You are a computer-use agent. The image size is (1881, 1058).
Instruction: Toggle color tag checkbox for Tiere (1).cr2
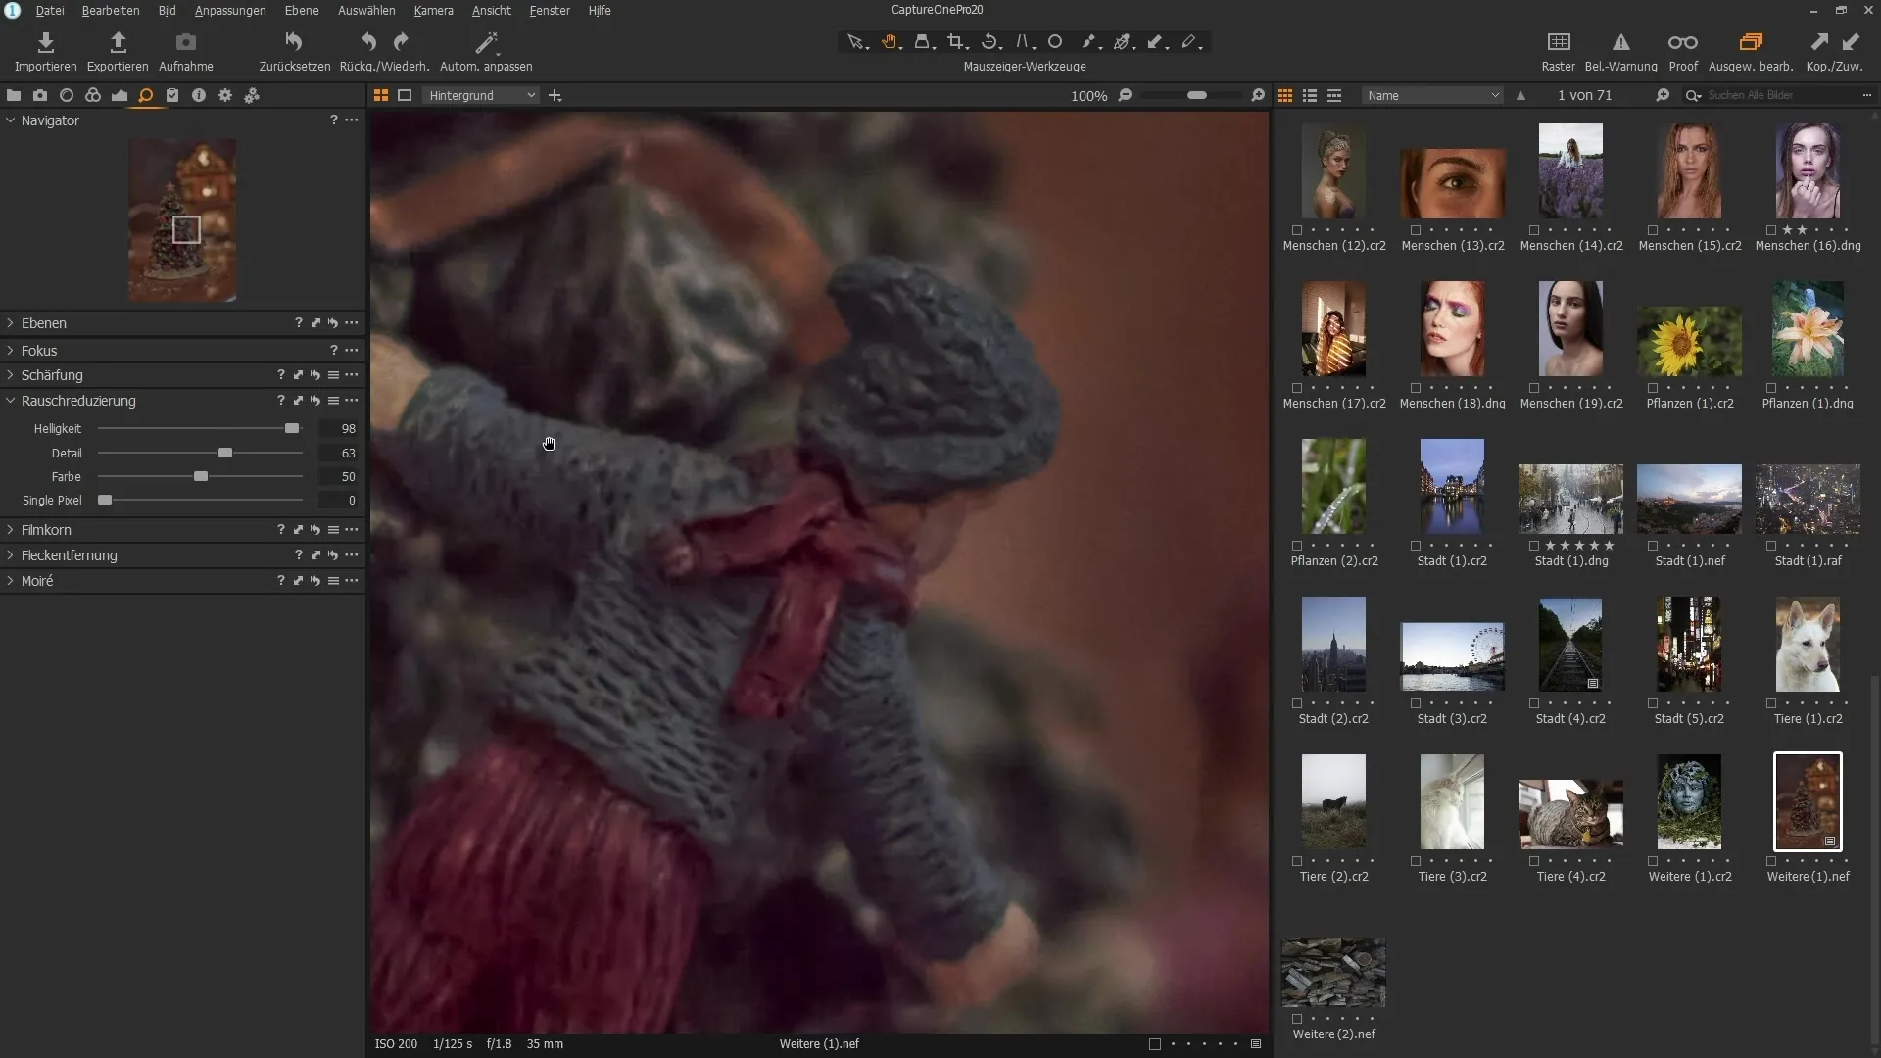1771,703
